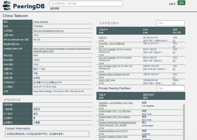Open the Looking Glass URL link

click(x=62, y=50)
